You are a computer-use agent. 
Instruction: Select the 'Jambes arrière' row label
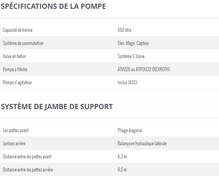coord(14,144)
